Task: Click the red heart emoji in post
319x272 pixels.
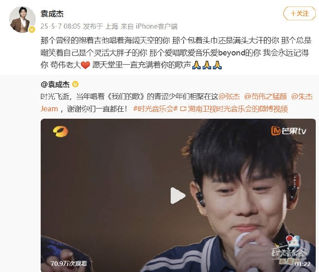Action: [x=86, y=65]
